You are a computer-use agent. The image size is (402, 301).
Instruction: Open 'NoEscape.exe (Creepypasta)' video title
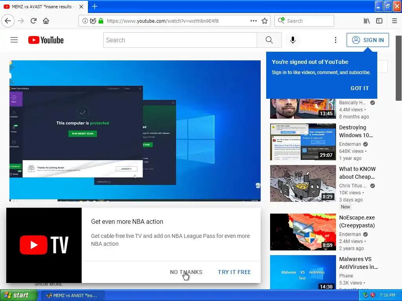(357, 221)
